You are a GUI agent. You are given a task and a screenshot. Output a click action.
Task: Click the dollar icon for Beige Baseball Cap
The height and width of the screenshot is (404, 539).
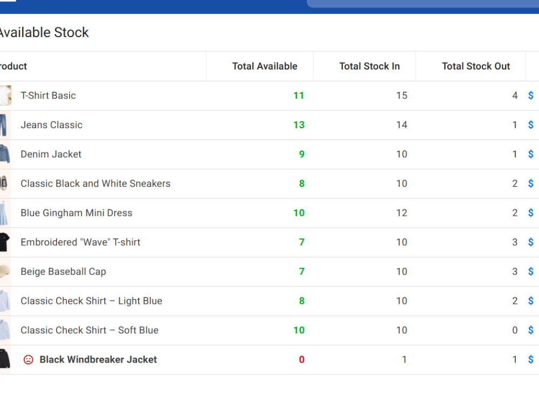pos(531,271)
